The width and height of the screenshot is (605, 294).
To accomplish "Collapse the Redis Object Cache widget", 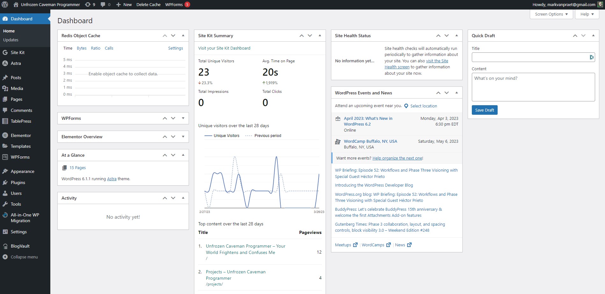I will point(183,36).
